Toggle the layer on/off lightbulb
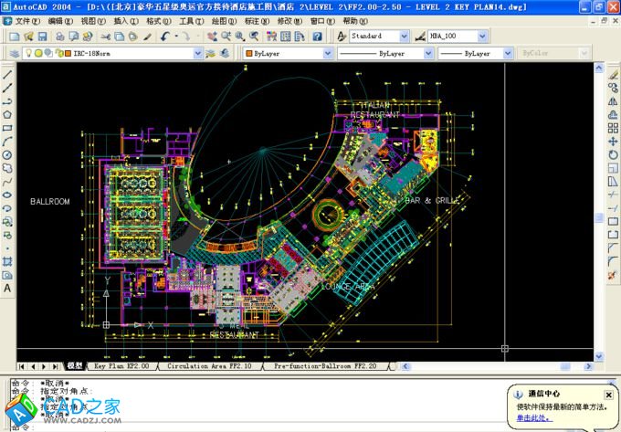 pyautogui.click(x=27, y=54)
